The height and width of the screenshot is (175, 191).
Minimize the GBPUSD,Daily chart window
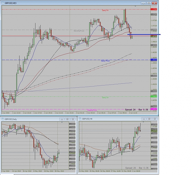[62, 119]
